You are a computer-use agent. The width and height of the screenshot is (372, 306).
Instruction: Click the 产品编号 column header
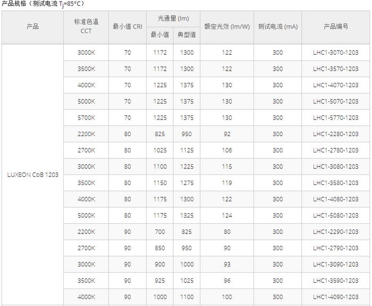[x=336, y=27]
